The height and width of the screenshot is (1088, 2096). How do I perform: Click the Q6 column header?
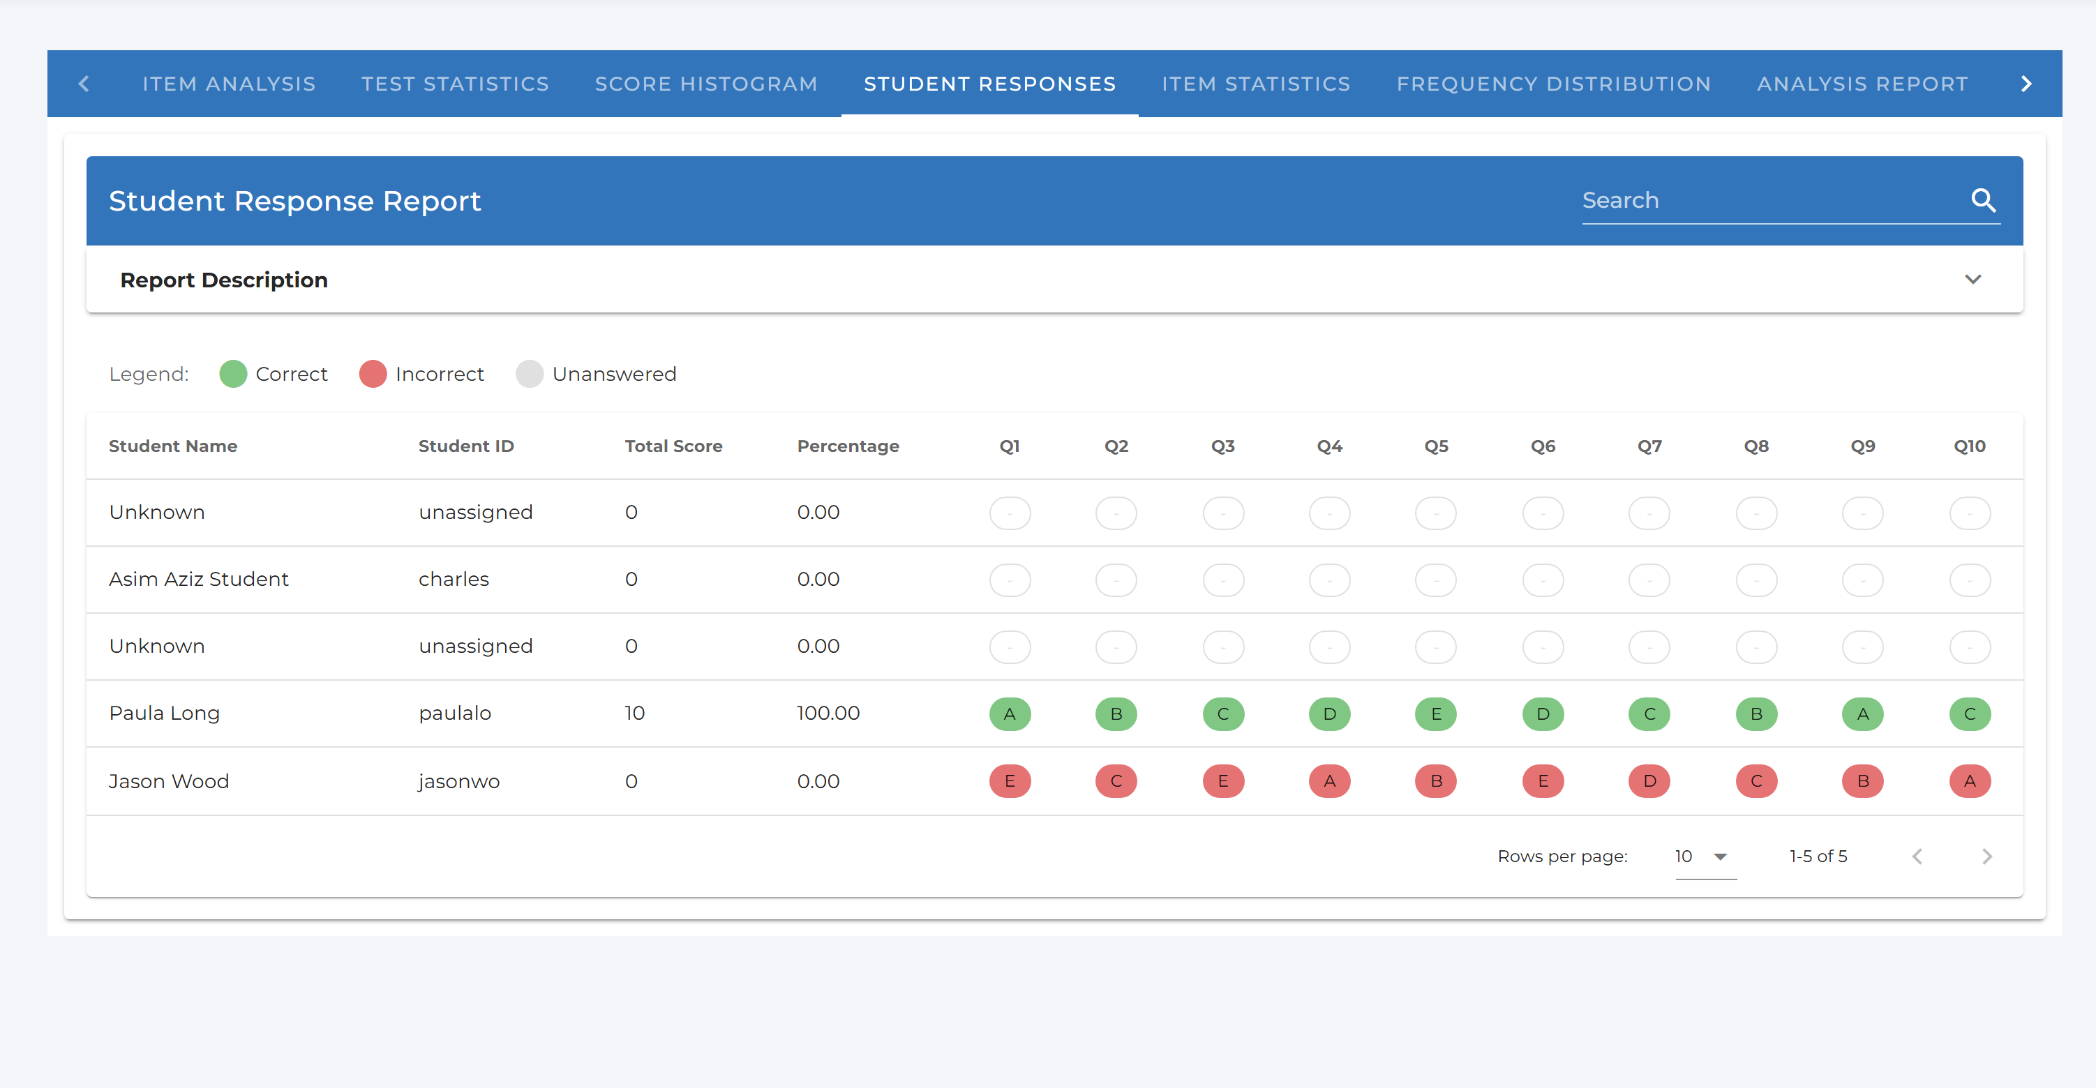(1543, 446)
